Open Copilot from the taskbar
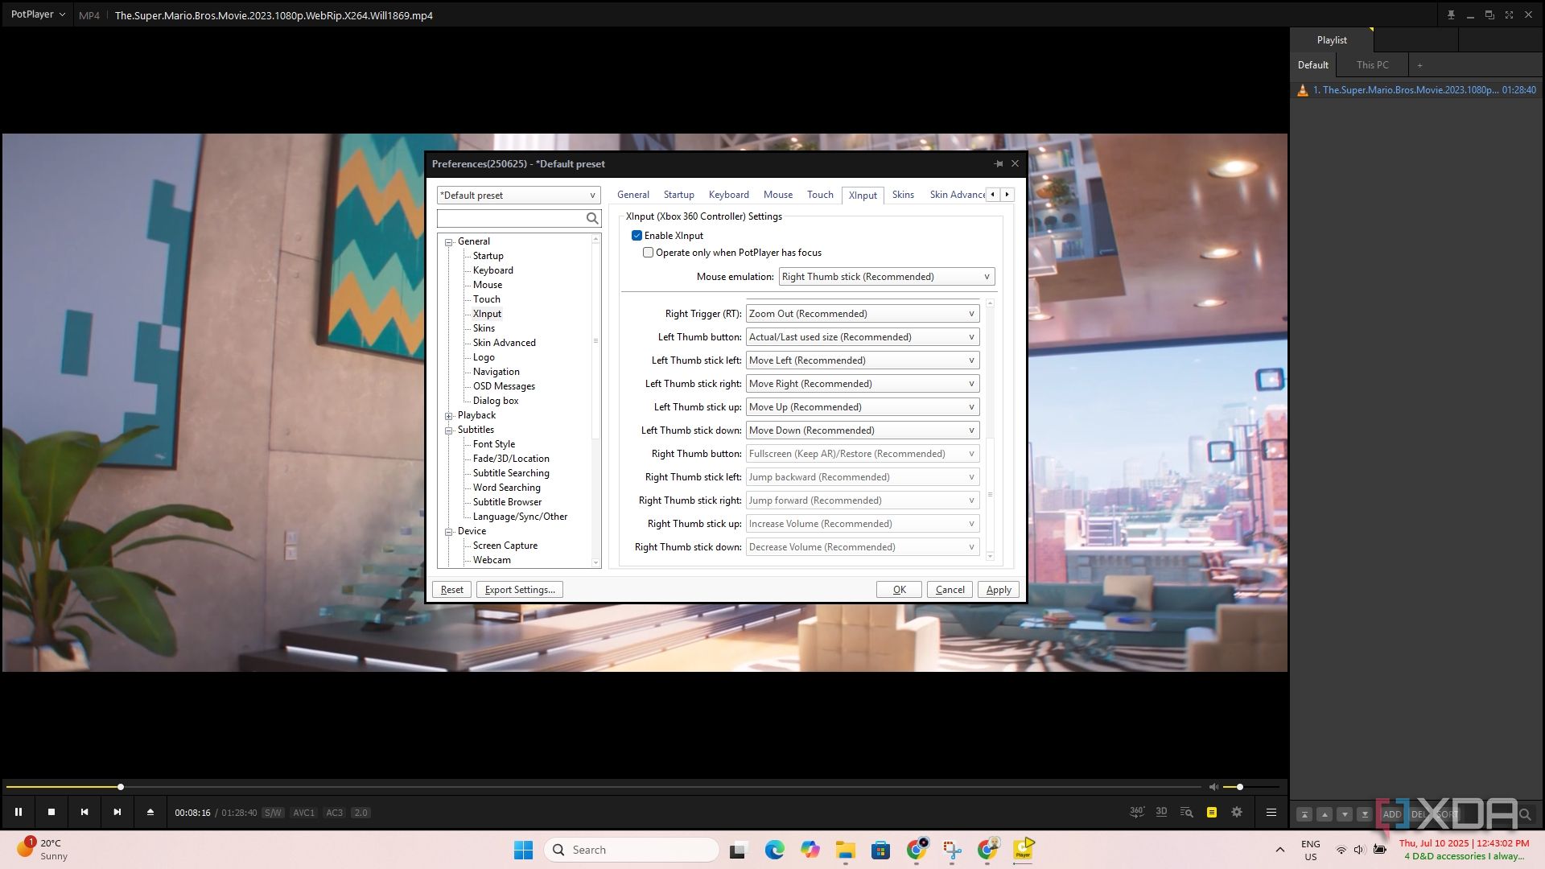 coord(810,850)
